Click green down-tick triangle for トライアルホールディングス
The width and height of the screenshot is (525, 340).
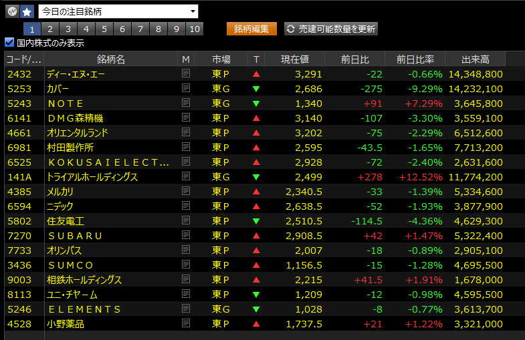pos(256,177)
